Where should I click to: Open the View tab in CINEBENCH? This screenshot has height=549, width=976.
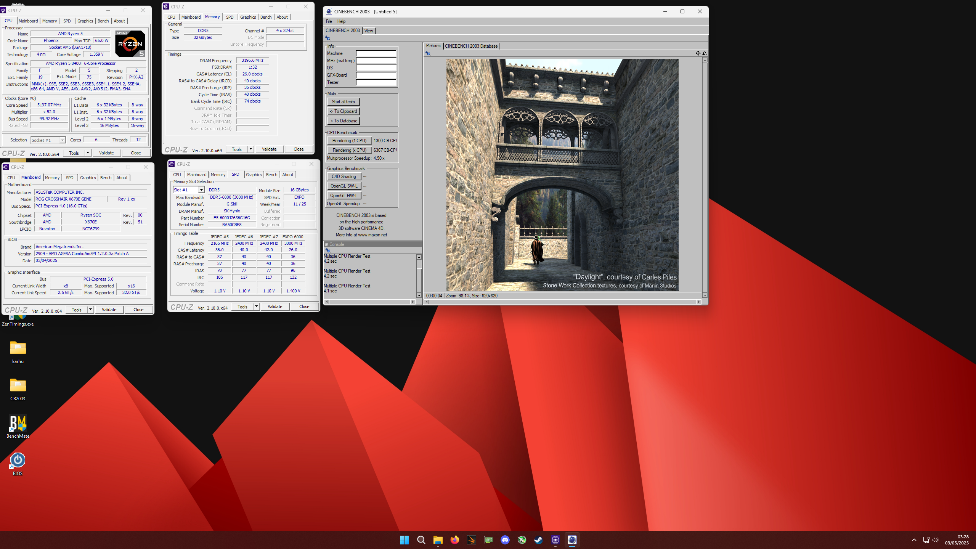pyautogui.click(x=369, y=31)
